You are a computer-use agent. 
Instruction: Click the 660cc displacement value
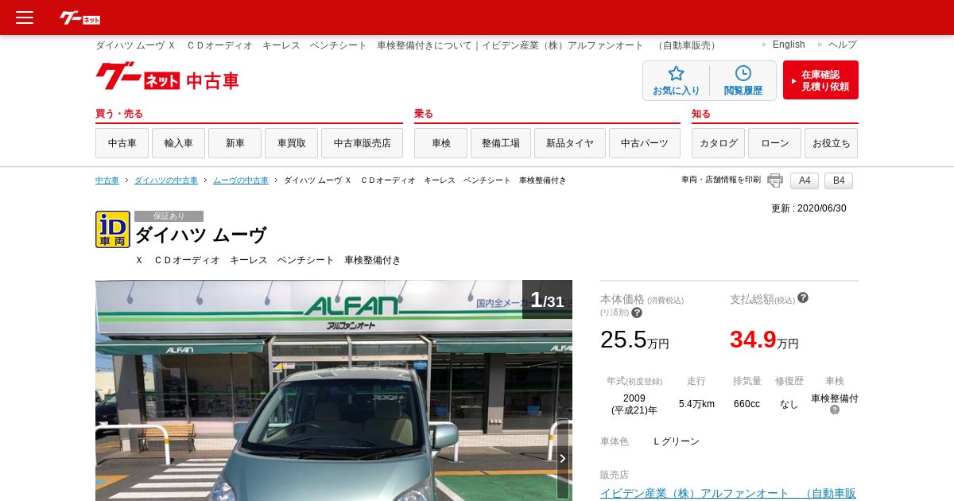point(747,404)
